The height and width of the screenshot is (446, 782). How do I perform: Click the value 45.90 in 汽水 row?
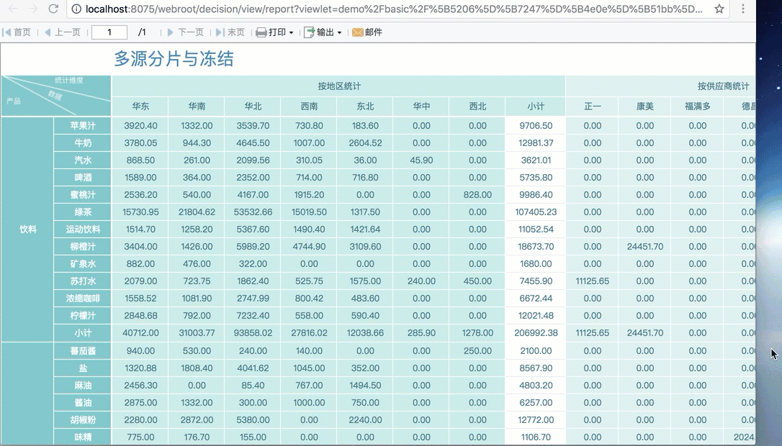click(421, 160)
